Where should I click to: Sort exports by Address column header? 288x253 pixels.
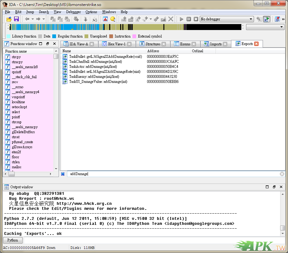(169, 51)
